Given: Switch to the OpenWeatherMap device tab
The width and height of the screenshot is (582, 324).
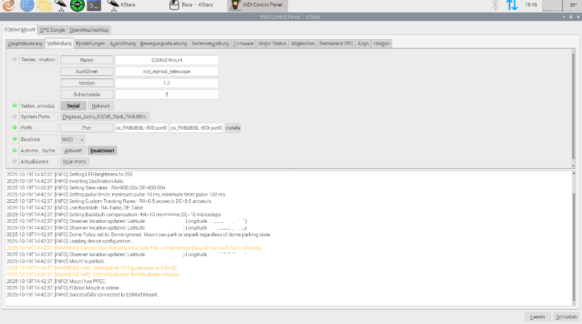Looking at the screenshot, I should click(89, 30).
